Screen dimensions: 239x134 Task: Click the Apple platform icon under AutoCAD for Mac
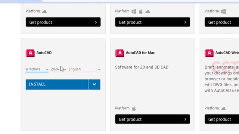134,108
